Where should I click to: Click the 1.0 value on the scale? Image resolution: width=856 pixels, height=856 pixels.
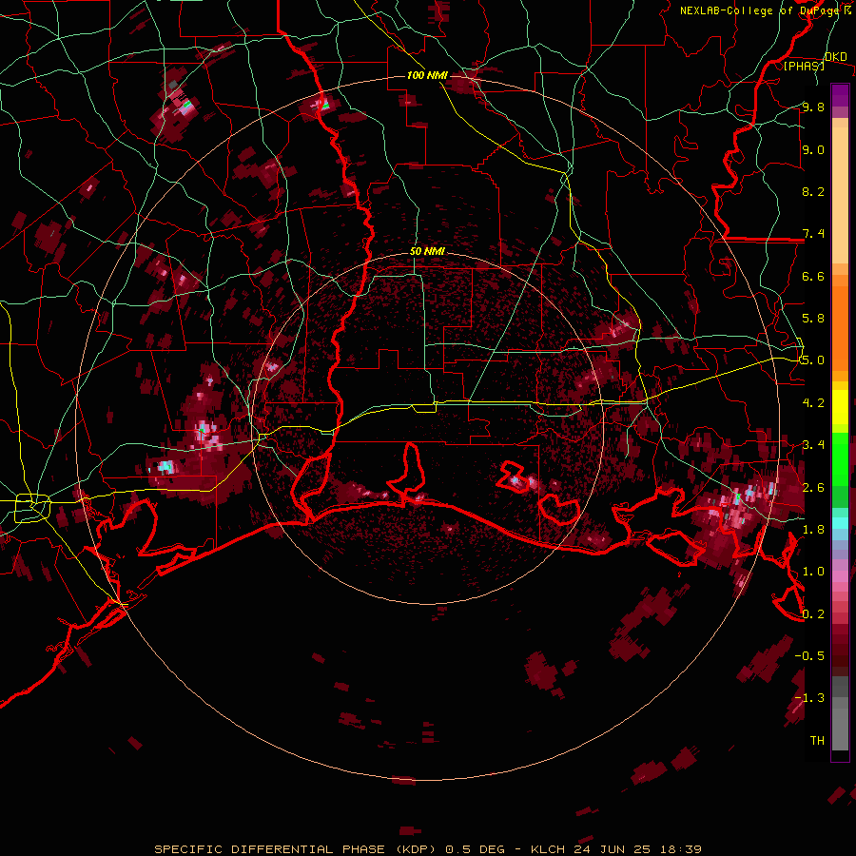[813, 572]
